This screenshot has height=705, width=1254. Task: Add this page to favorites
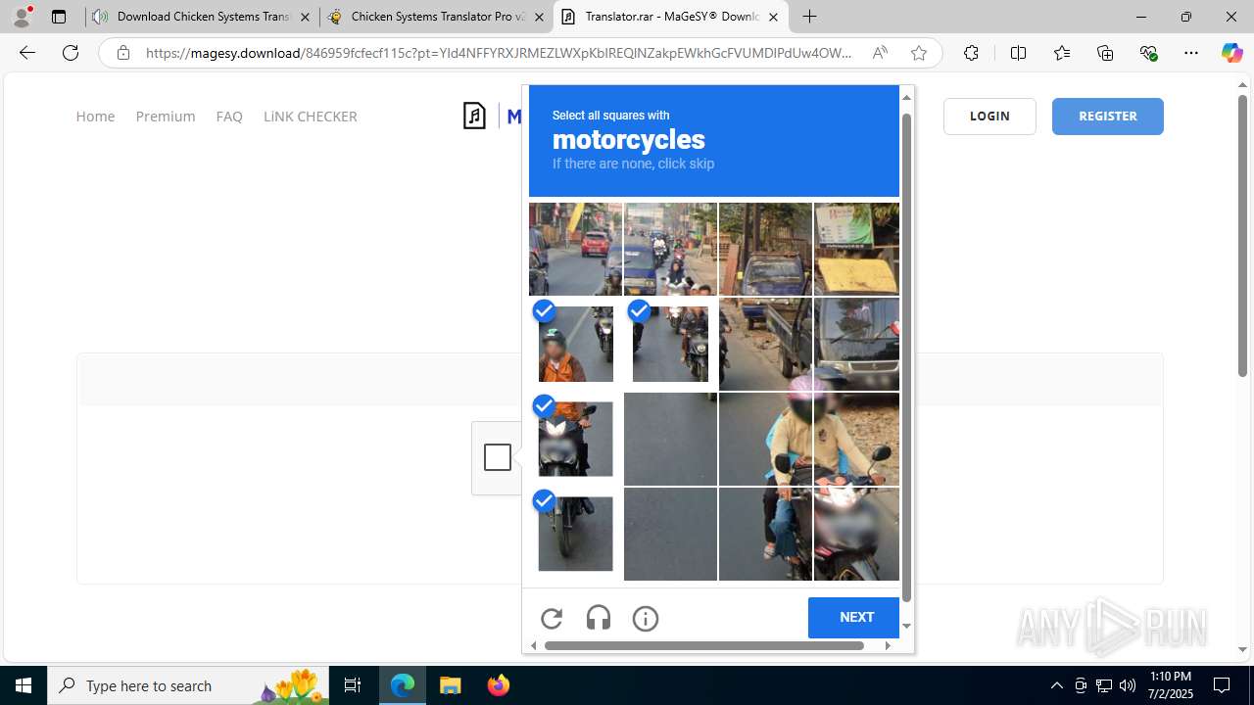pyautogui.click(x=918, y=53)
